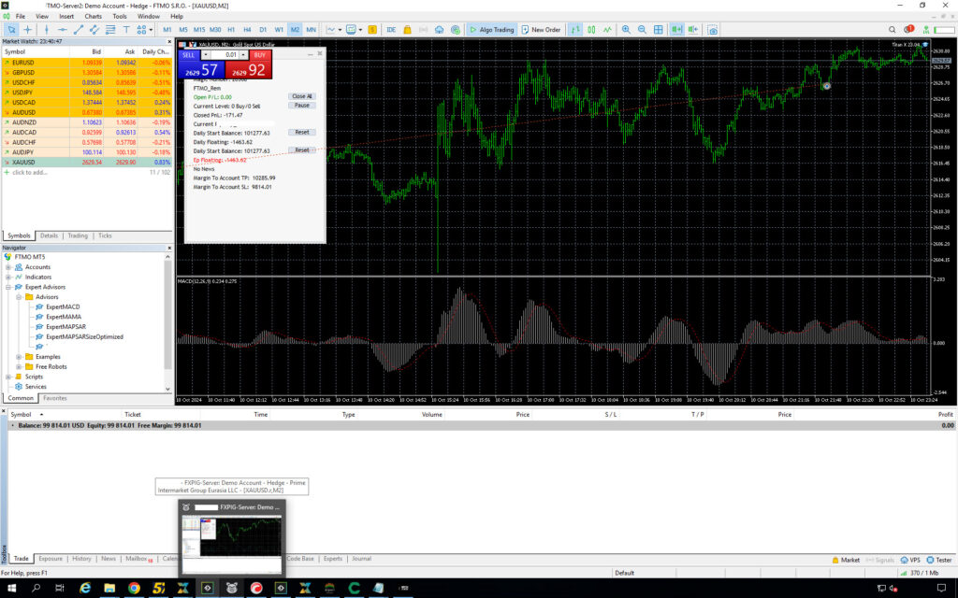Open the File menu
The image size is (958, 598).
tap(21, 17)
